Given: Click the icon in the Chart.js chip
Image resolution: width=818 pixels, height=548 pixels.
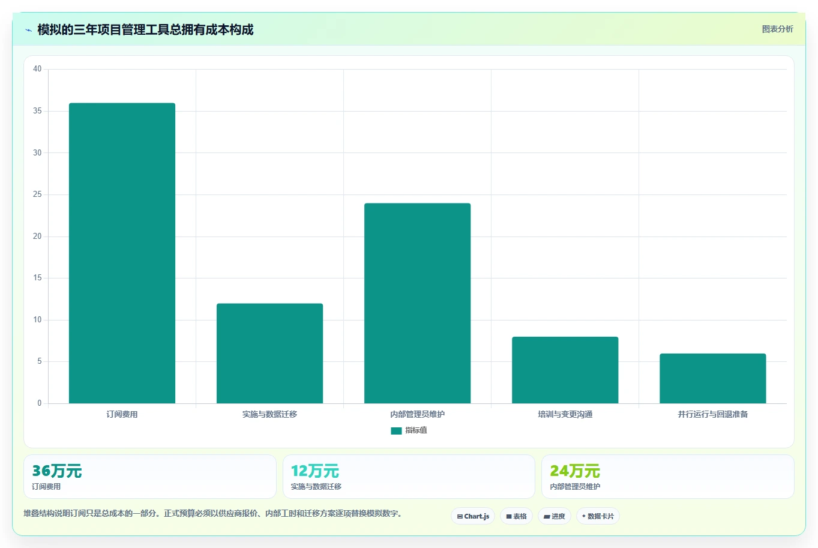Looking at the screenshot, I should [460, 516].
